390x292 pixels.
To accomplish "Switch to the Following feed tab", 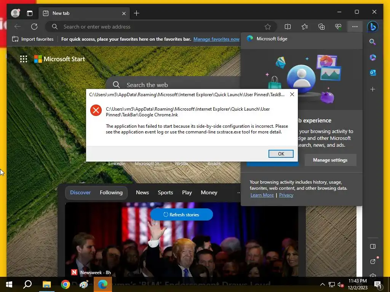I will click(111, 192).
